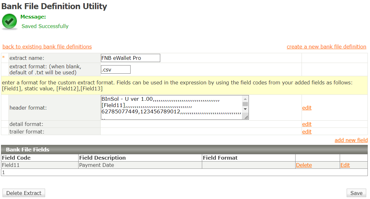Select page 1 in the fields table pager
370x199 pixels.
[3, 173]
